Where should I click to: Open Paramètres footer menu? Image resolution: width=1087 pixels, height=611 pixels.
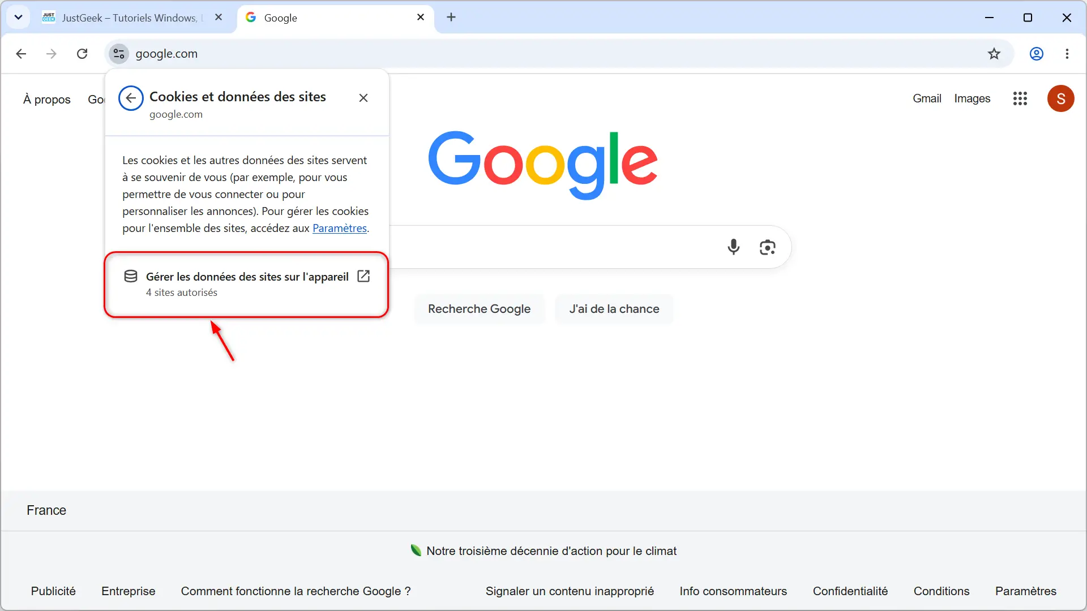(1026, 591)
